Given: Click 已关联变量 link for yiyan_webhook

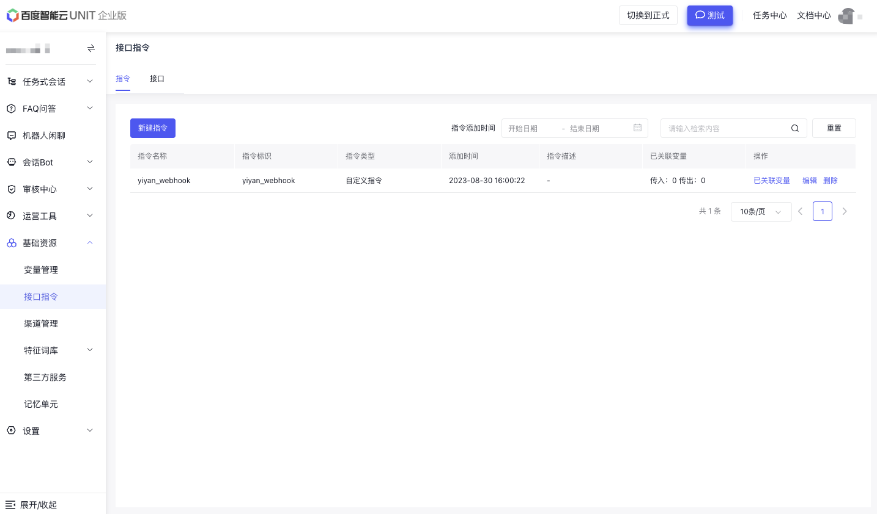Looking at the screenshot, I should pos(772,181).
